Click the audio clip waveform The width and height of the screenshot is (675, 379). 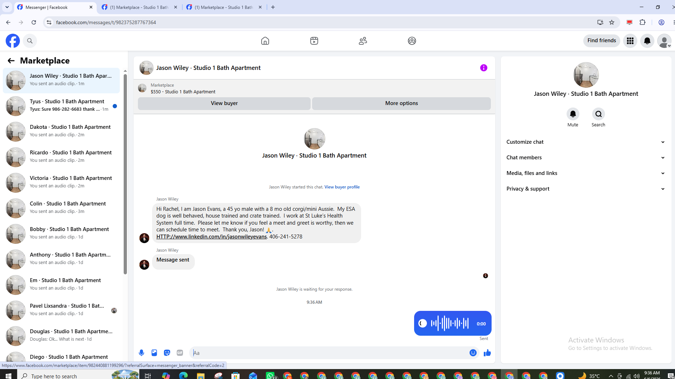click(450, 323)
